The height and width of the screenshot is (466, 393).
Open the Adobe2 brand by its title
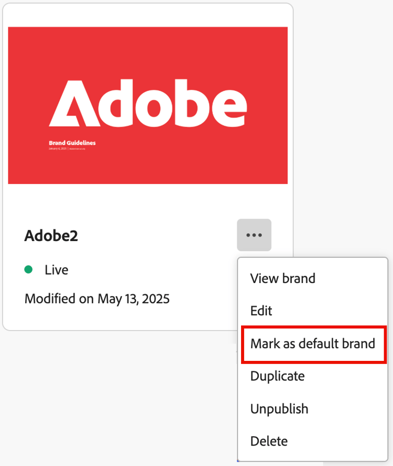[x=51, y=235]
